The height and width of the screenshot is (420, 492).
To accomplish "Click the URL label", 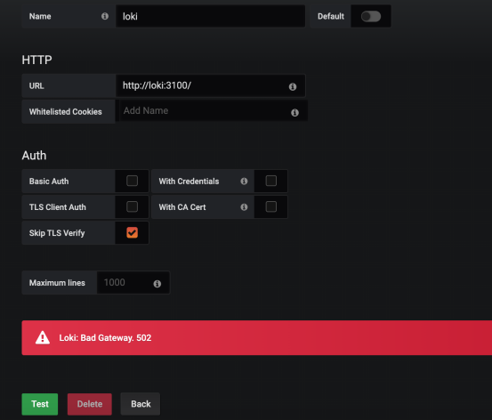I will pos(36,85).
